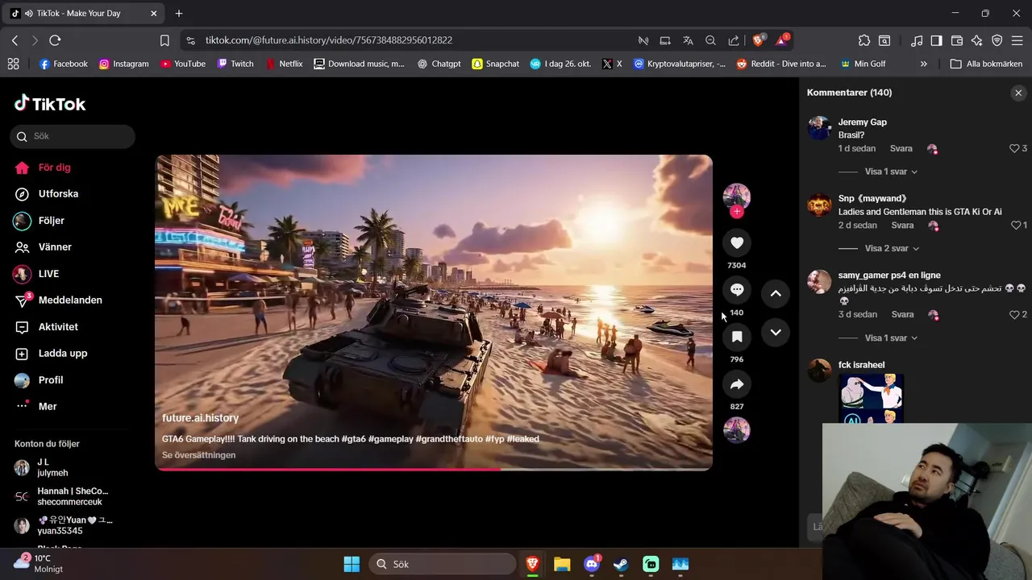Open Brave Shields lion icon
The width and height of the screenshot is (1032, 580).
tap(758, 40)
